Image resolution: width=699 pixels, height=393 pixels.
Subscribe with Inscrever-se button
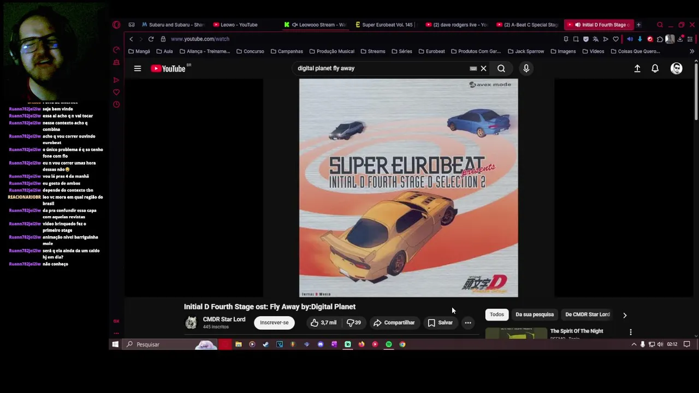(x=274, y=323)
